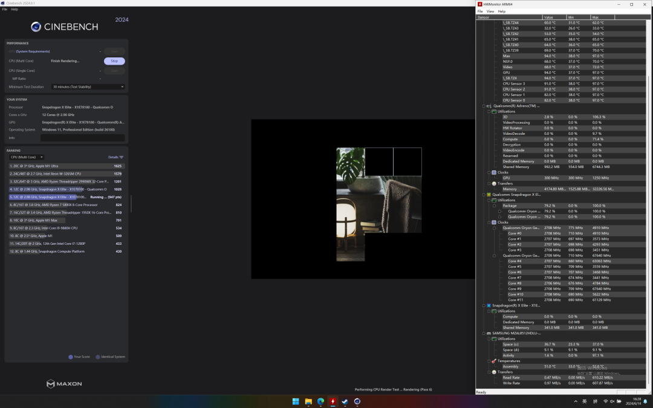Click the rendered scene preview image

(378, 204)
